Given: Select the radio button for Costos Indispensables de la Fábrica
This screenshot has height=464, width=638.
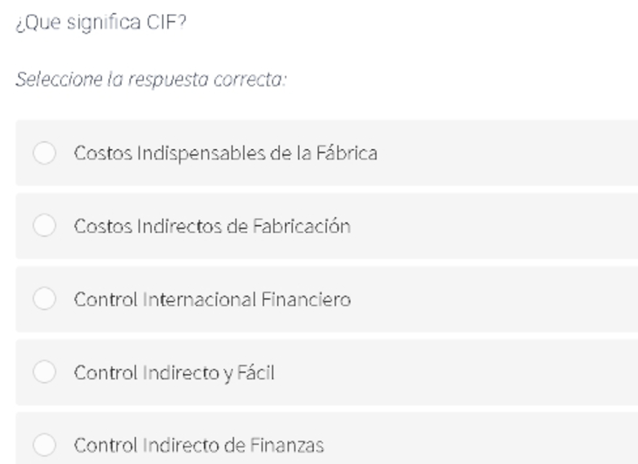Looking at the screenshot, I should (x=44, y=153).
